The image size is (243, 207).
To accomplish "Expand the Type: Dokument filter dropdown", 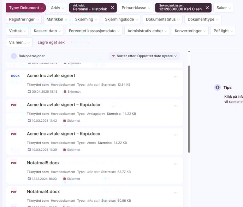I will (x=26, y=8).
